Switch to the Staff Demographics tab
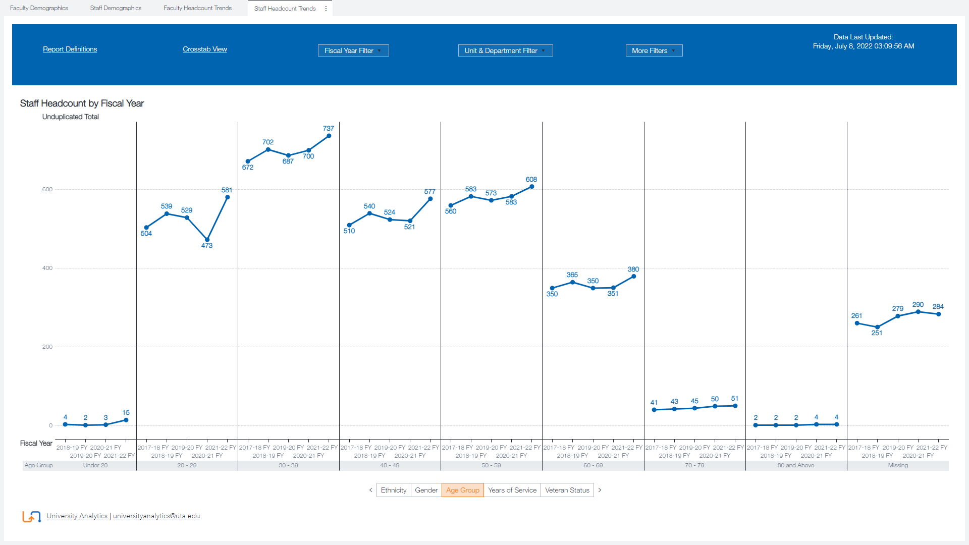The width and height of the screenshot is (969, 545). [x=116, y=8]
